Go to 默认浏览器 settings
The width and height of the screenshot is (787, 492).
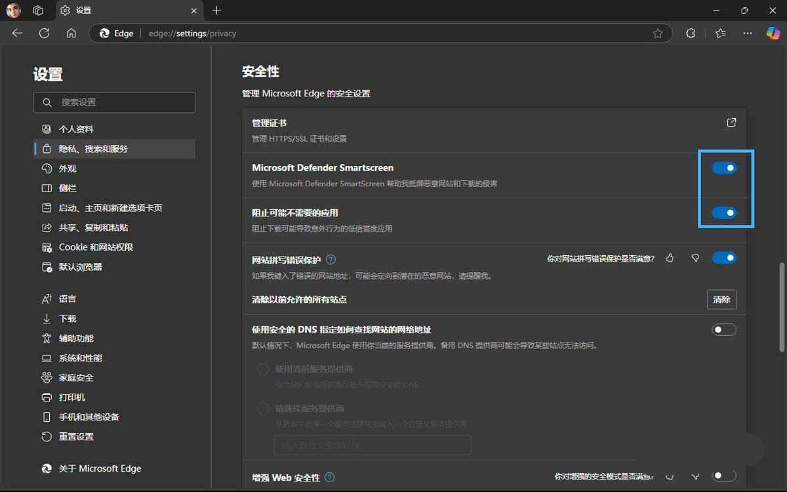click(114, 267)
